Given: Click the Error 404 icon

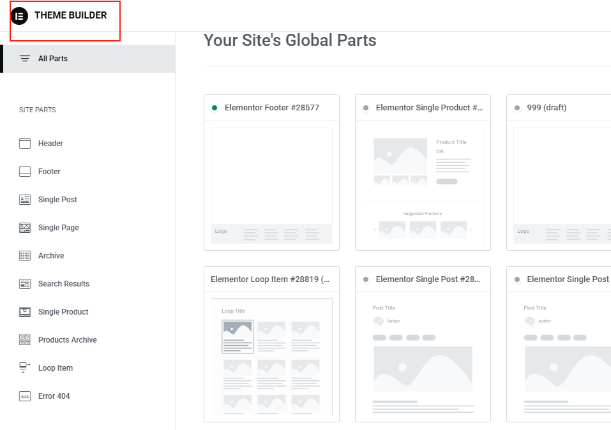Looking at the screenshot, I should pyautogui.click(x=25, y=396).
